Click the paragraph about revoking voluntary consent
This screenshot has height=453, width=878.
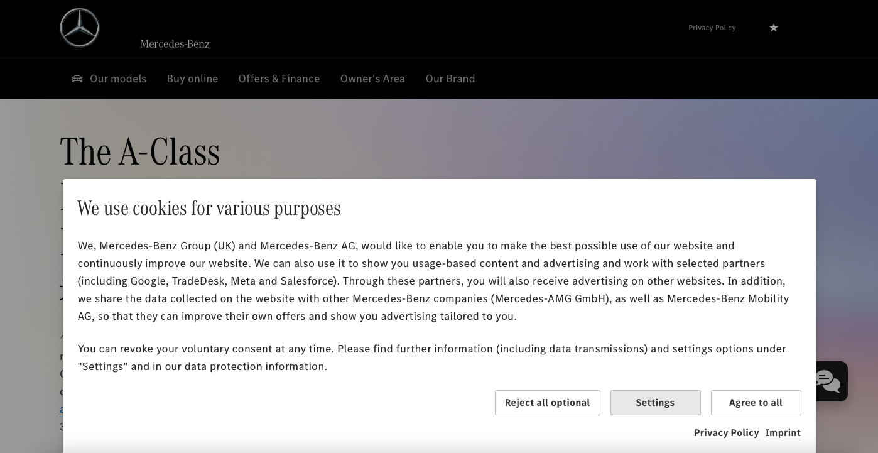pos(431,357)
